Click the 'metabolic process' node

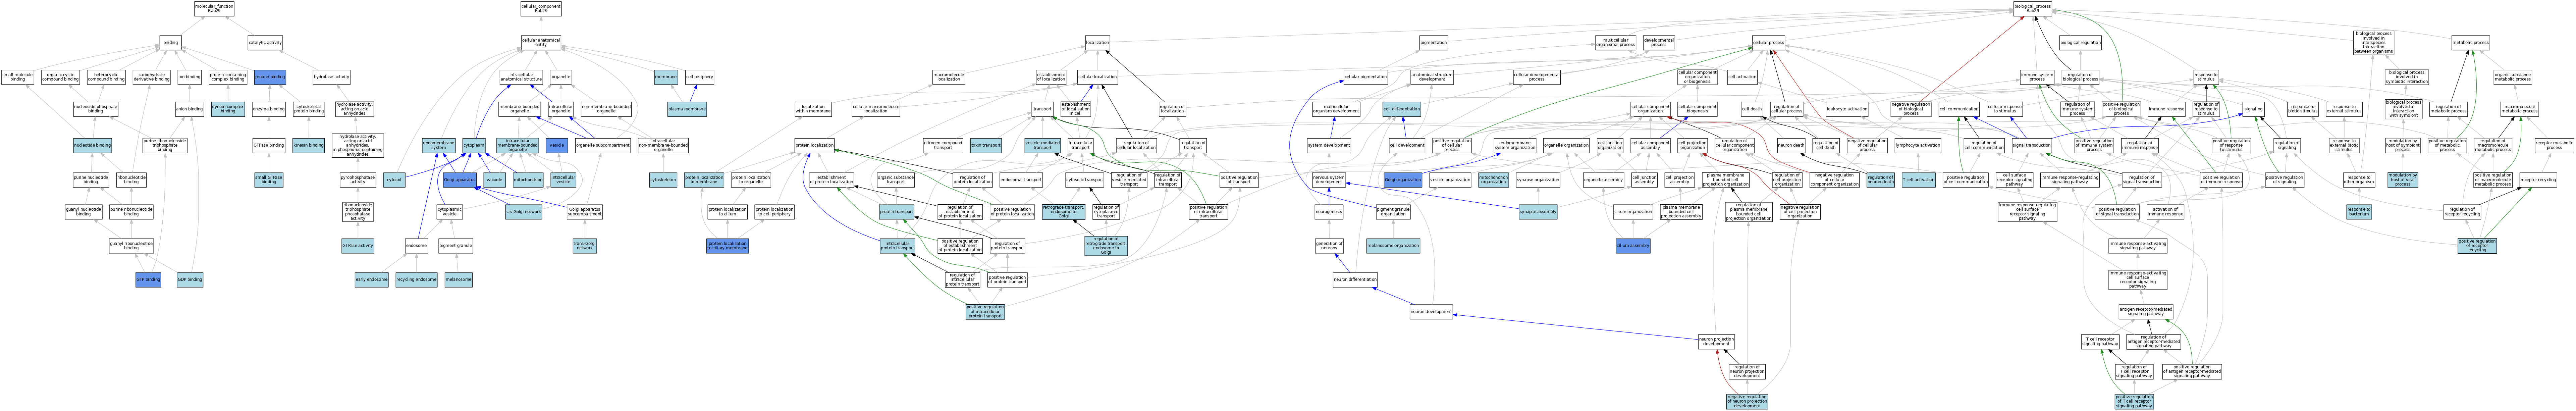coord(2470,43)
